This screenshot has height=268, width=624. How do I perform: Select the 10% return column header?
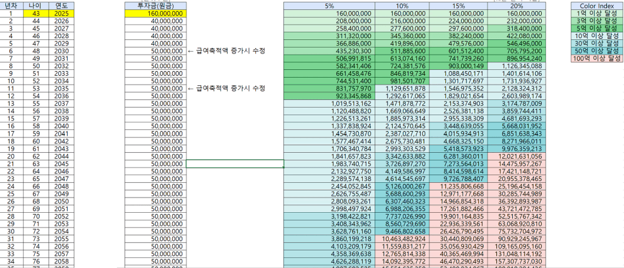click(x=401, y=5)
